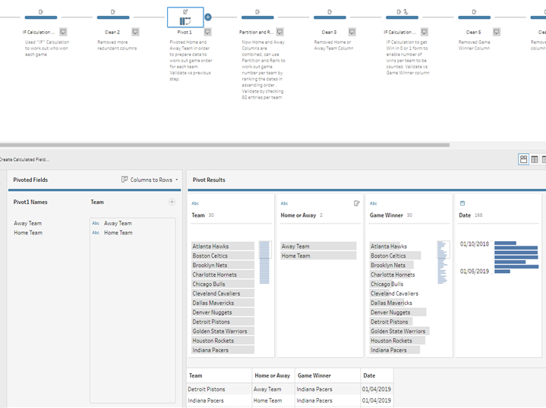Change data type Abc of Team field

195,203
